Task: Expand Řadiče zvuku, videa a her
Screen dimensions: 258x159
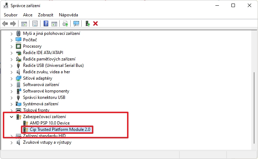Action: (11, 73)
